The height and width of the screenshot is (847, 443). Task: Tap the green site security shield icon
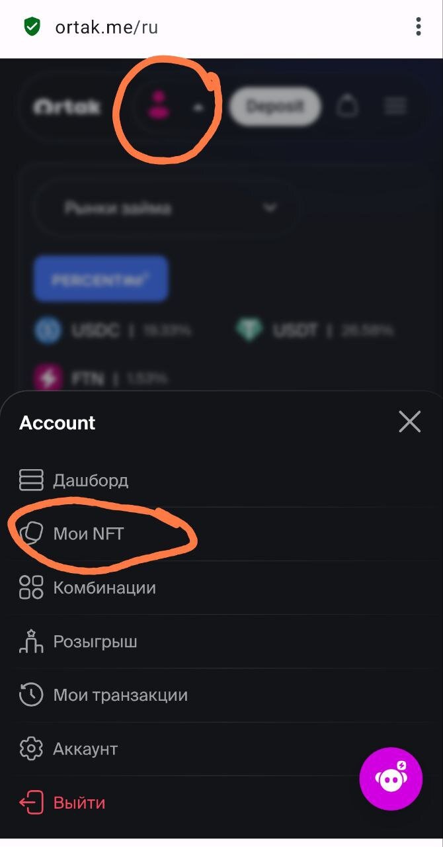[32, 27]
